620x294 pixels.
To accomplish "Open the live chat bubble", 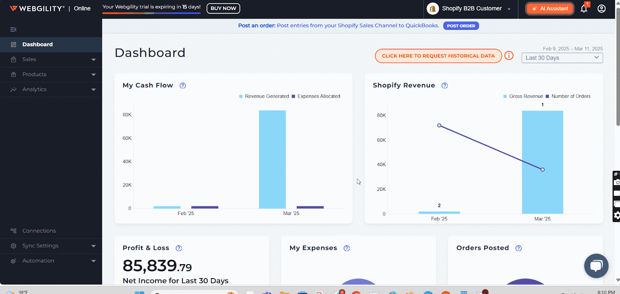I will click(x=596, y=266).
